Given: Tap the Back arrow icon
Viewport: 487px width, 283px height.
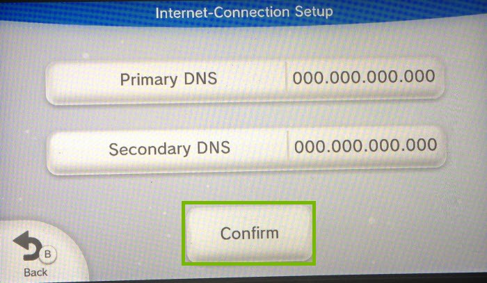Looking at the screenshot, I should tap(27, 245).
